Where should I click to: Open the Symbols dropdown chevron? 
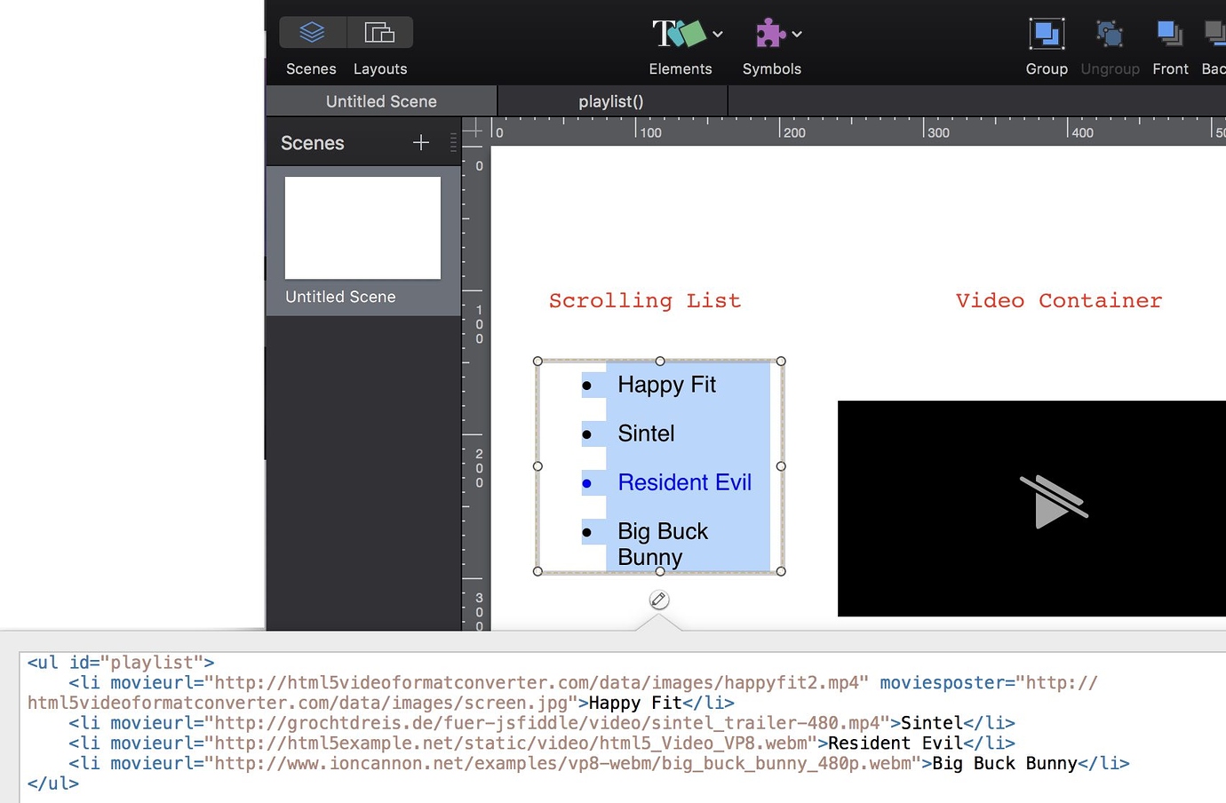click(x=797, y=34)
